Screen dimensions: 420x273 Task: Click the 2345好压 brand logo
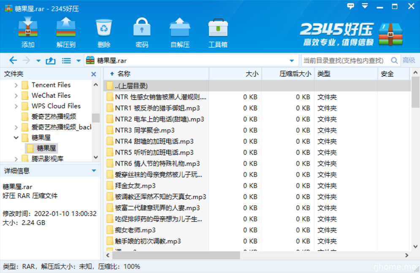tap(351, 34)
